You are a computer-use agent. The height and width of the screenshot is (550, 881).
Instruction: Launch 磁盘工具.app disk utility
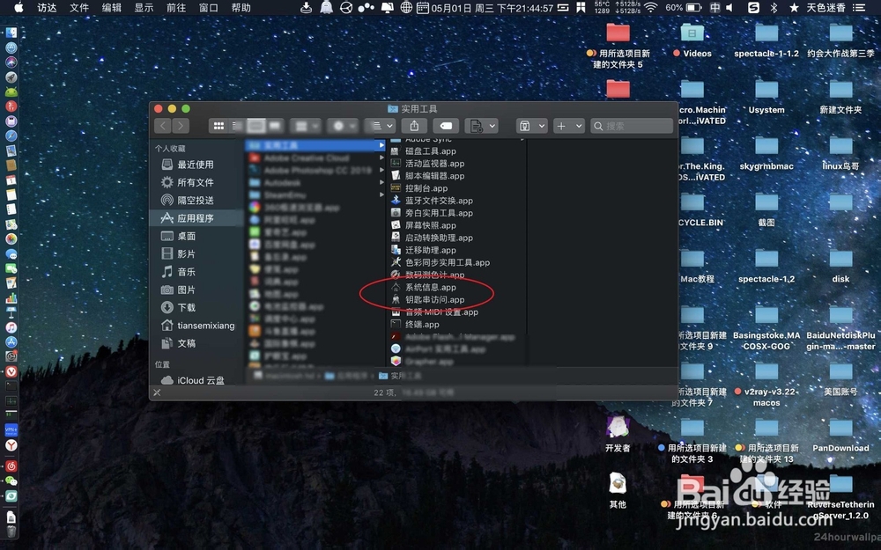click(429, 150)
